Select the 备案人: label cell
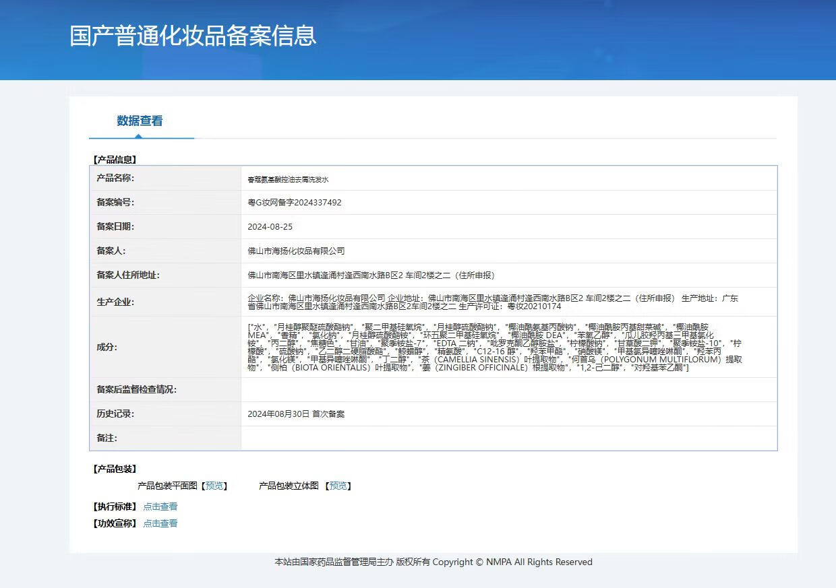 [x=165, y=251]
